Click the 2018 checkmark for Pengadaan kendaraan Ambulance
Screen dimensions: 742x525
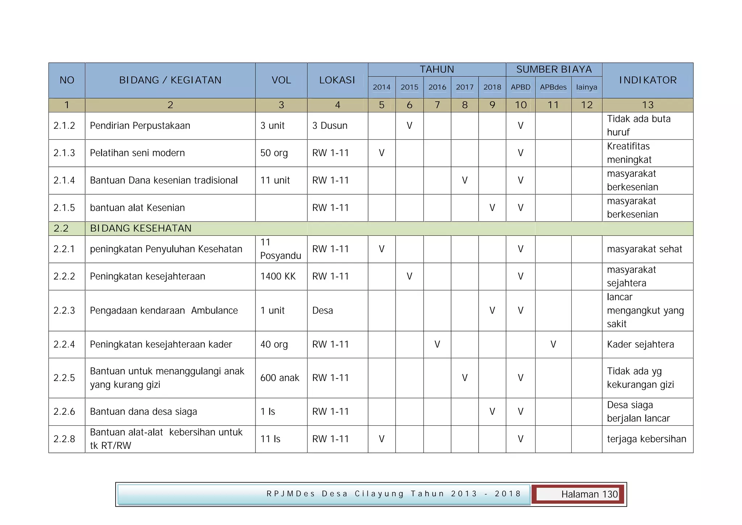click(492, 310)
